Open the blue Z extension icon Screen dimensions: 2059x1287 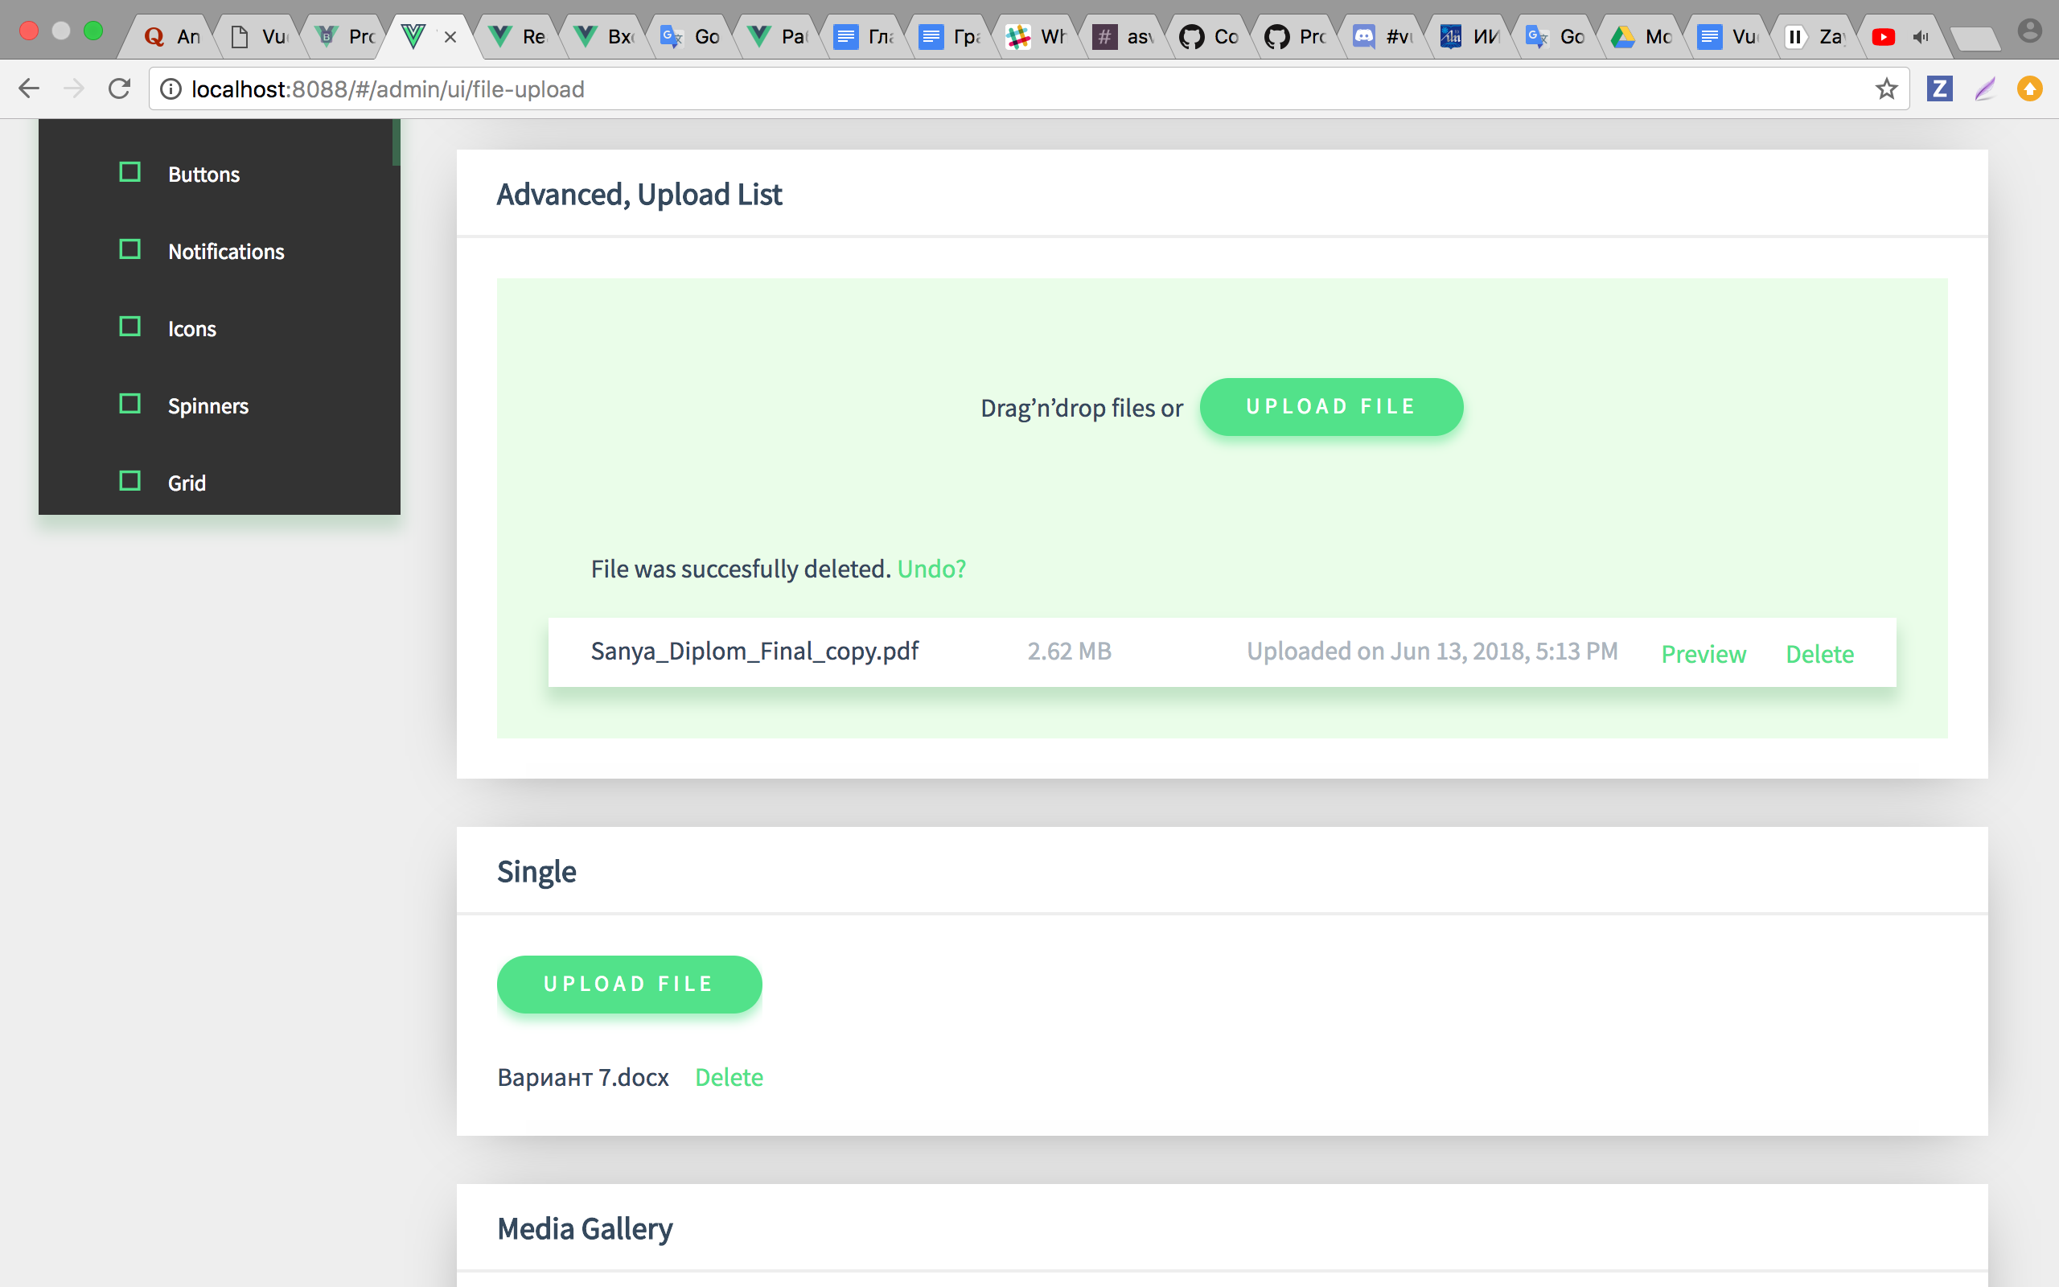(1939, 88)
